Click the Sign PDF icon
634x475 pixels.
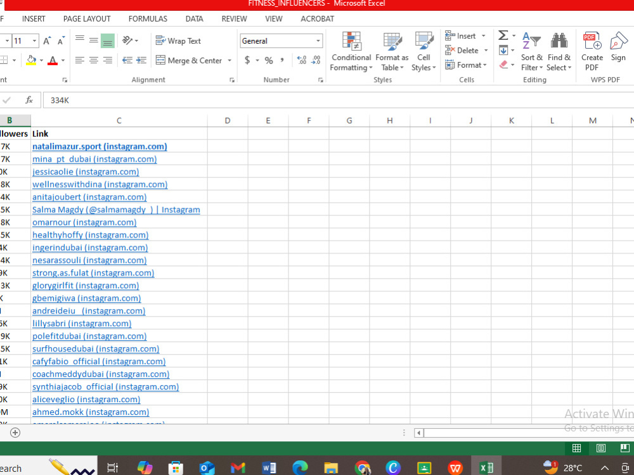(618, 47)
